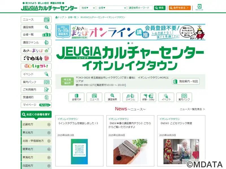Click date text 2025年06月29日
The image size is (226, 169).
pyautogui.click(x=168, y=135)
